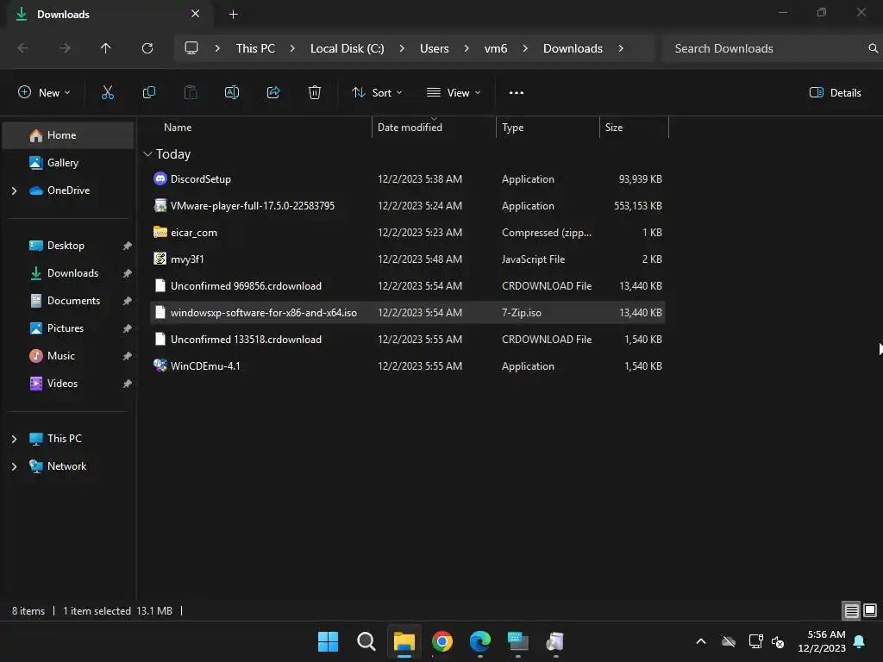Click the Cut scissors icon

pyautogui.click(x=107, y=93)
